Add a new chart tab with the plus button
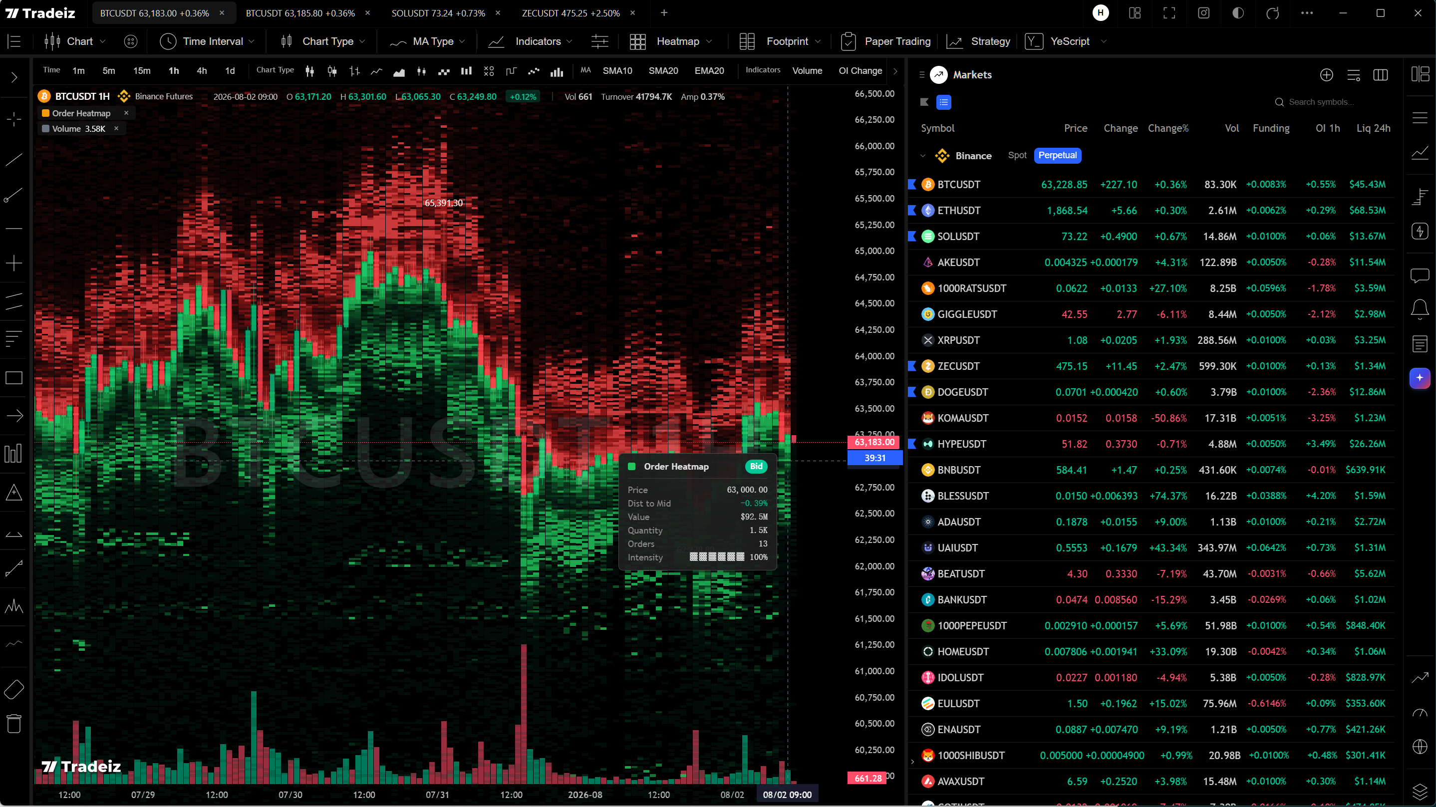Viewport: 1436px width, 807px height. [664, 13]
